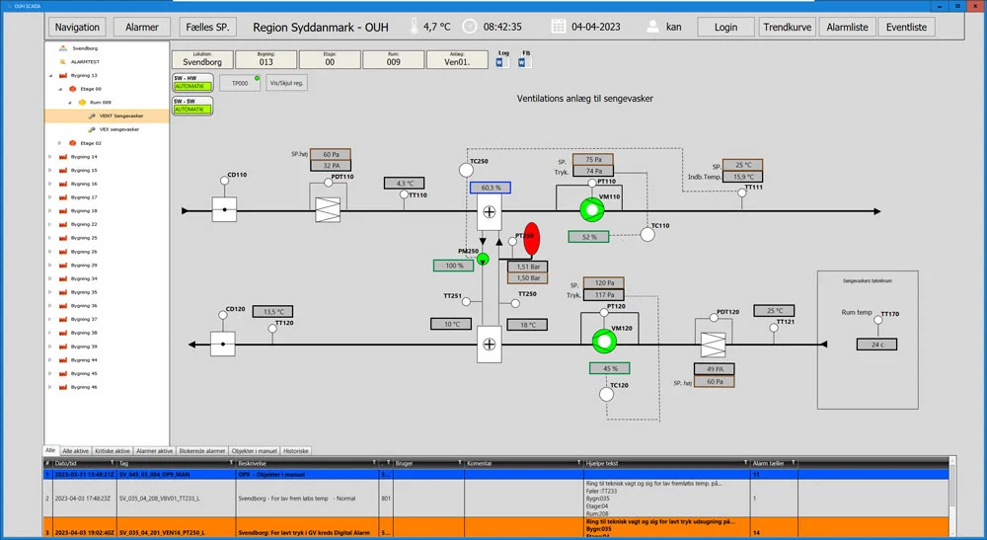Toggle Vis/Skjul reg. visibility
This screenshot has width=987, height=540.
tap(287, 84)
